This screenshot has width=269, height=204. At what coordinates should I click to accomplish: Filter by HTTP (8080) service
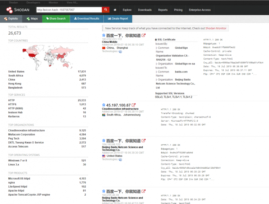(16, 109)
